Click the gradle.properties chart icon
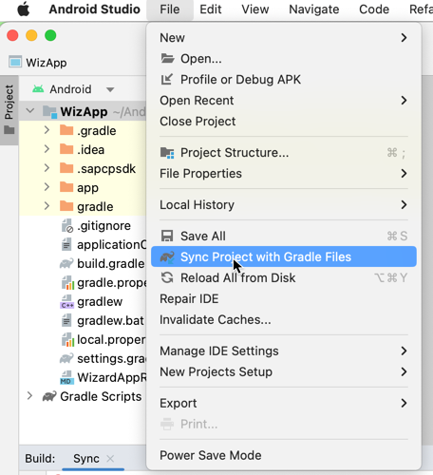This screenshot has height=475, width=433. pyautogui.click(x=67, y=282)
